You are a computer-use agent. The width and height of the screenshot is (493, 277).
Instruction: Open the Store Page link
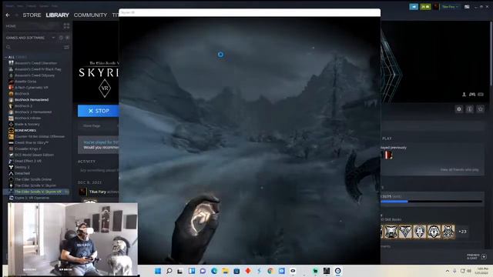coord(92,125)
